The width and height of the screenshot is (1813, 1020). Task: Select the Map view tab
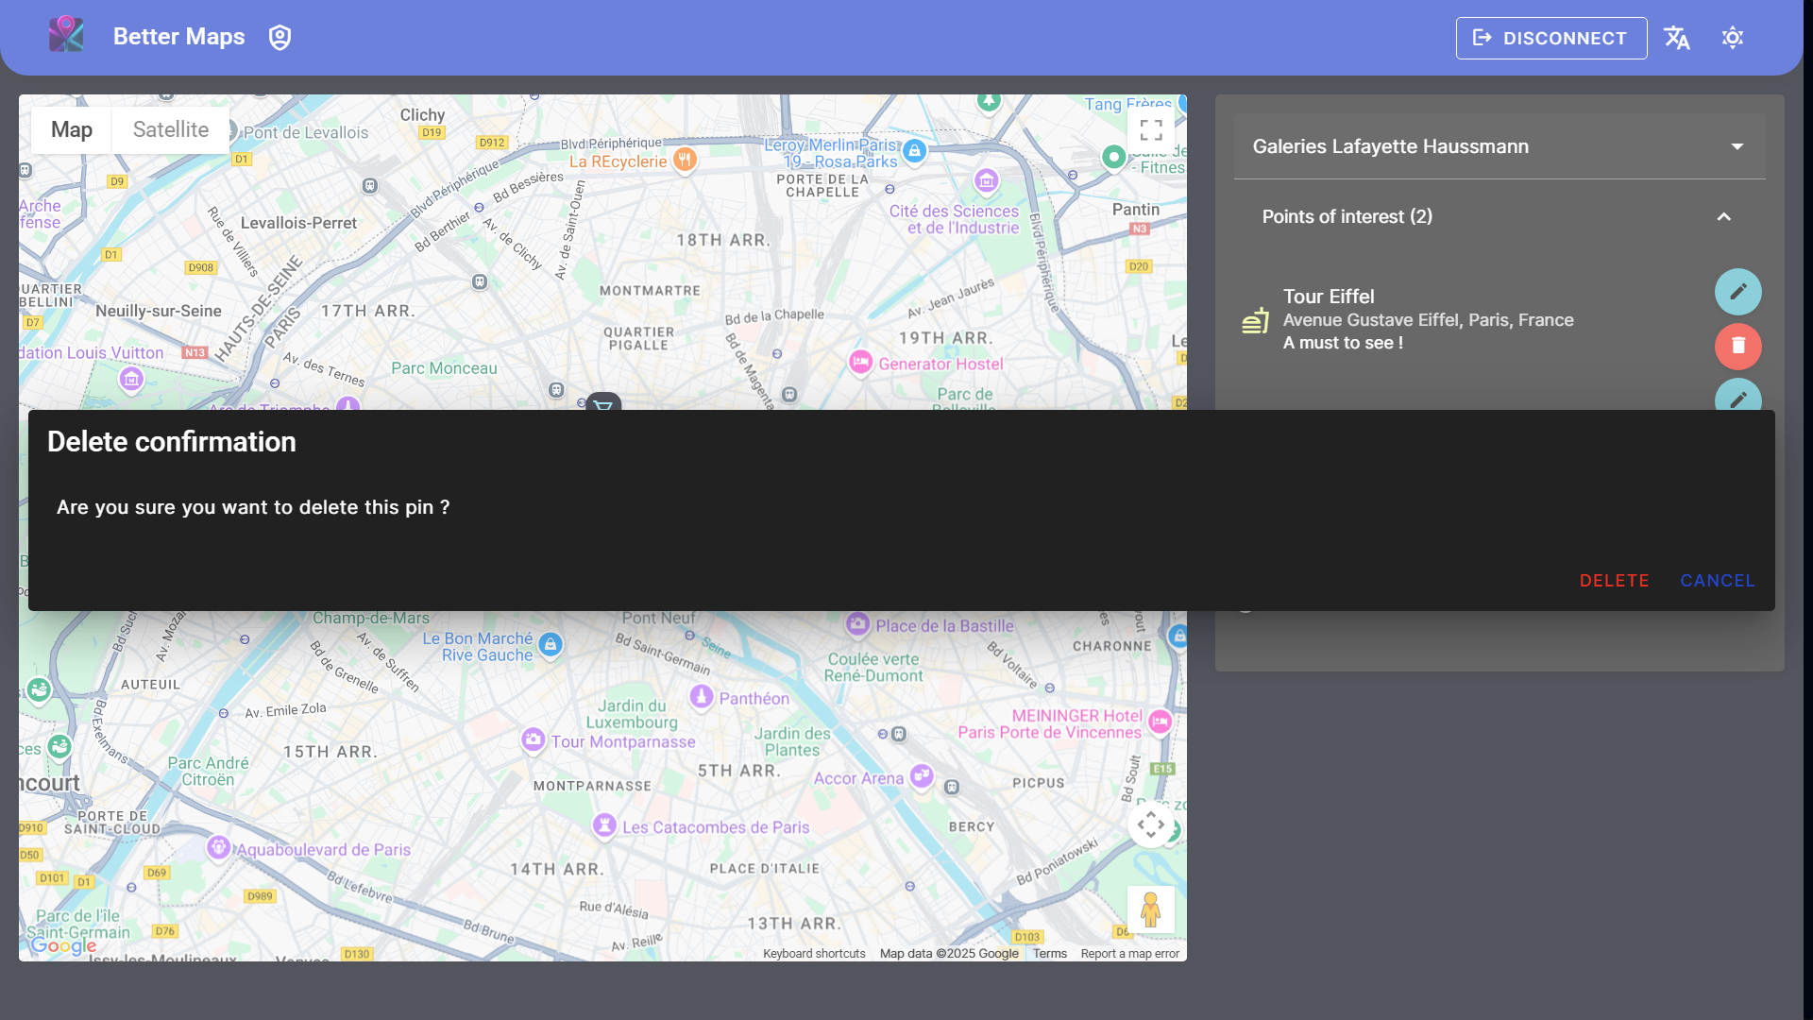coord(72,130)
